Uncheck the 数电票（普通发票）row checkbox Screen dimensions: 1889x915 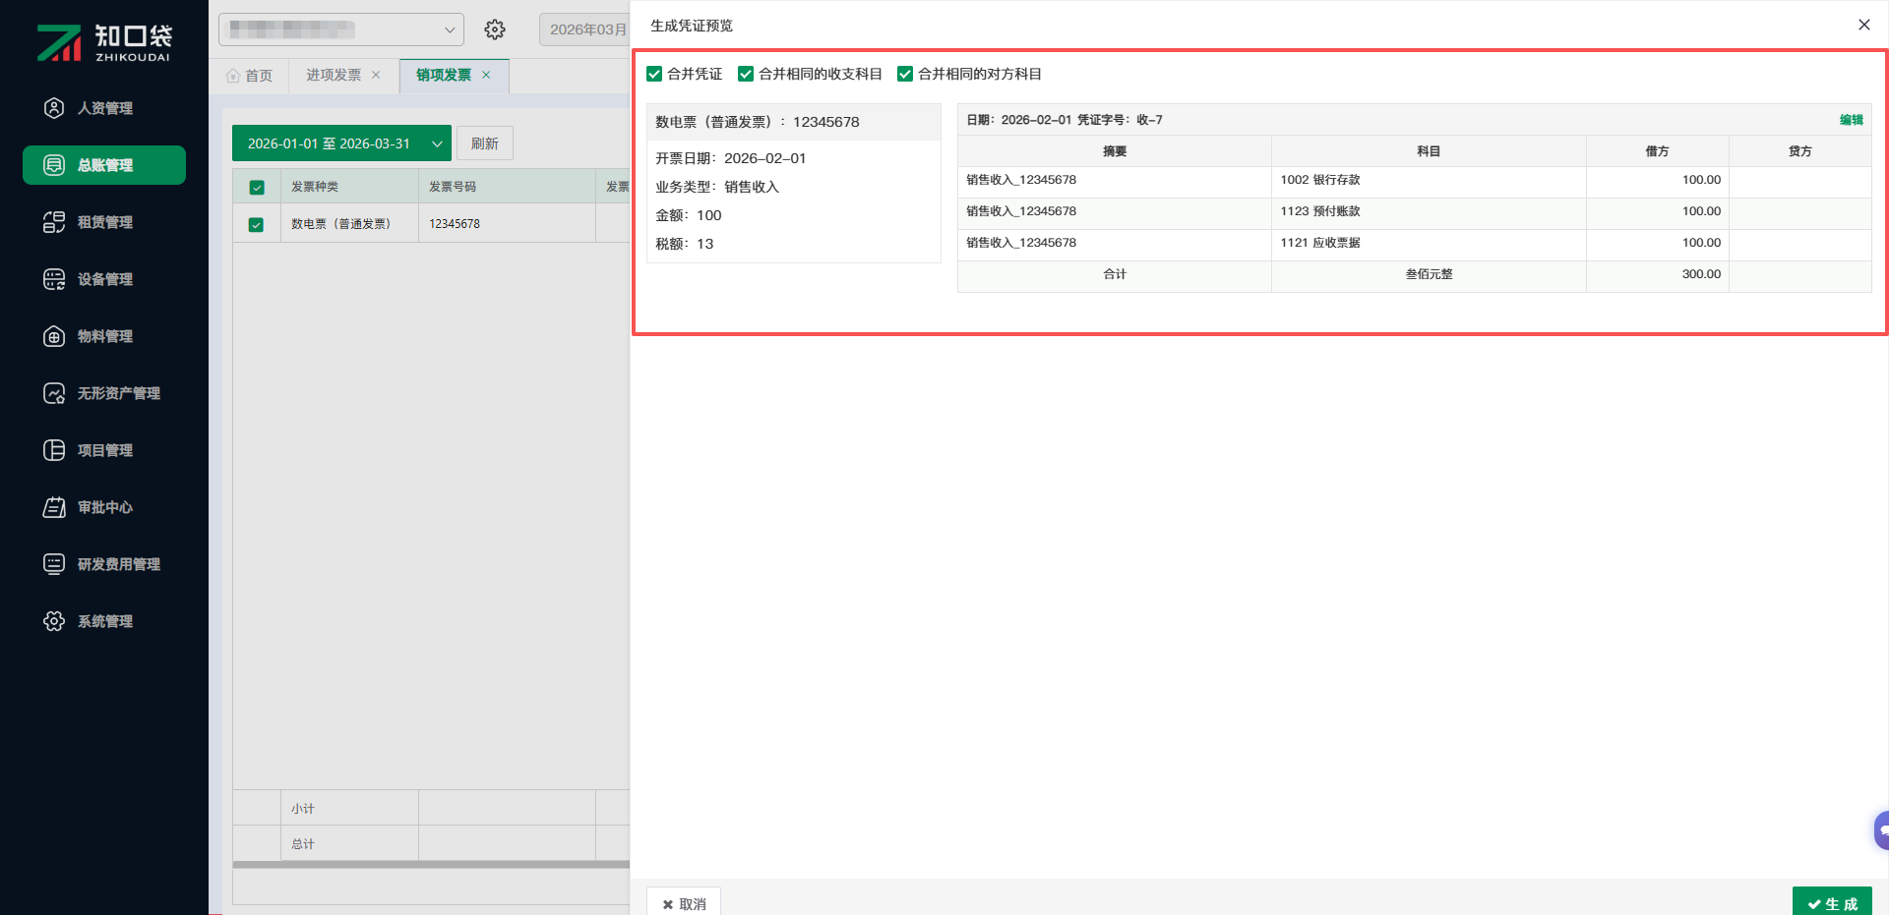(256, 224)
